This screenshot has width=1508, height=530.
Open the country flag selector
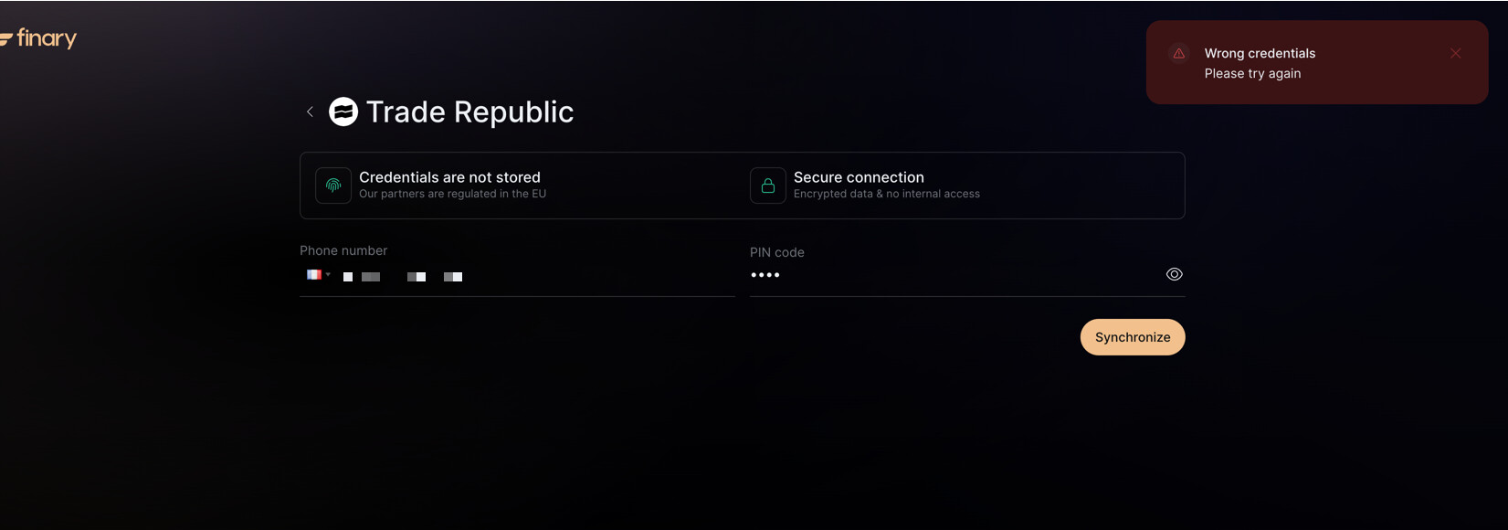coord(317,275)
